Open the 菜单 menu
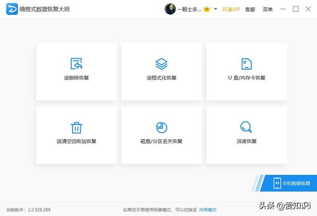 tap(267, 9)
